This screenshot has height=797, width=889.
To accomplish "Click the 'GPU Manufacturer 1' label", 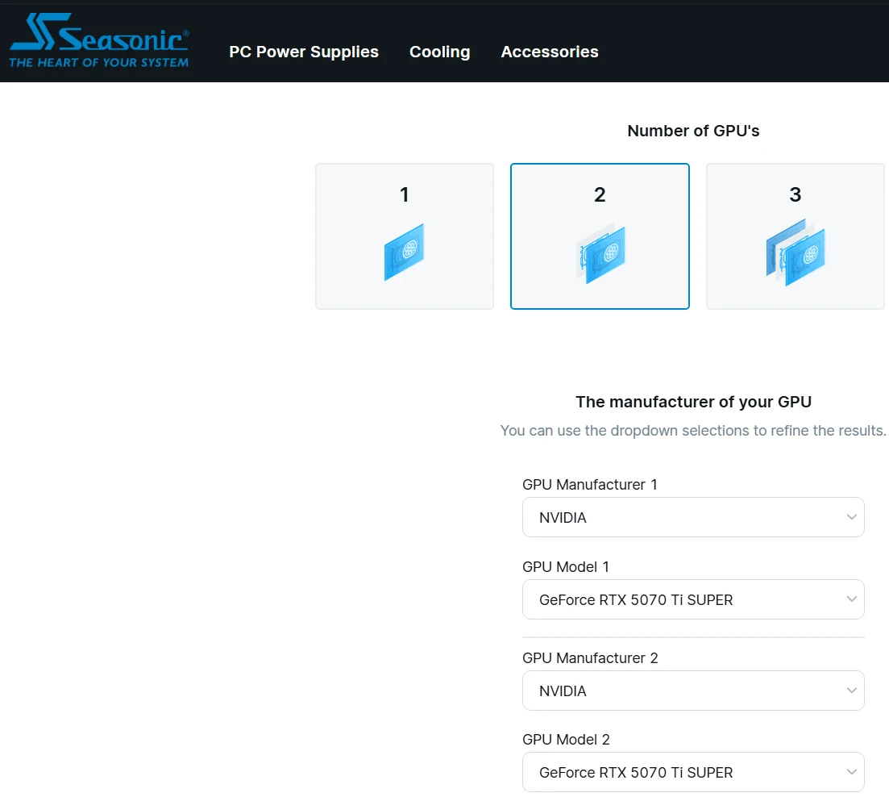I will pos(590,485).
